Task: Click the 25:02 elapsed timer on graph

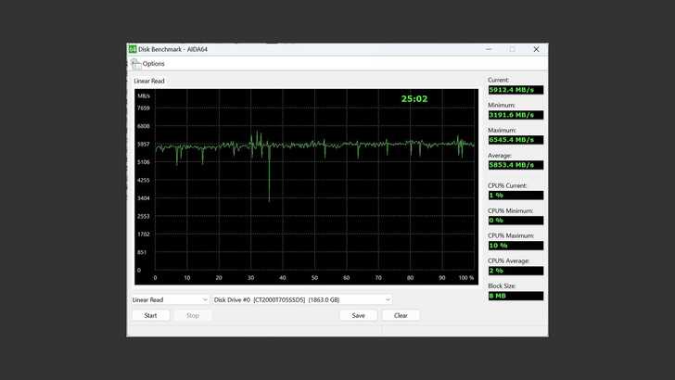Action: 414,98
